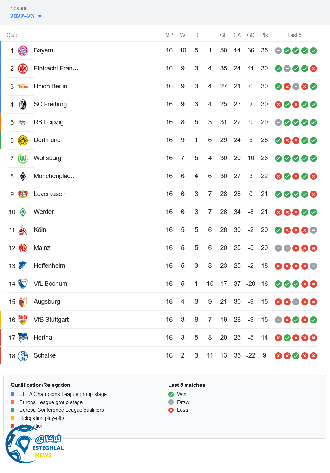This screenshot has height=473, width=330.
Task: Click the blue Champions League legend swatch
Action: coord(12,394)
